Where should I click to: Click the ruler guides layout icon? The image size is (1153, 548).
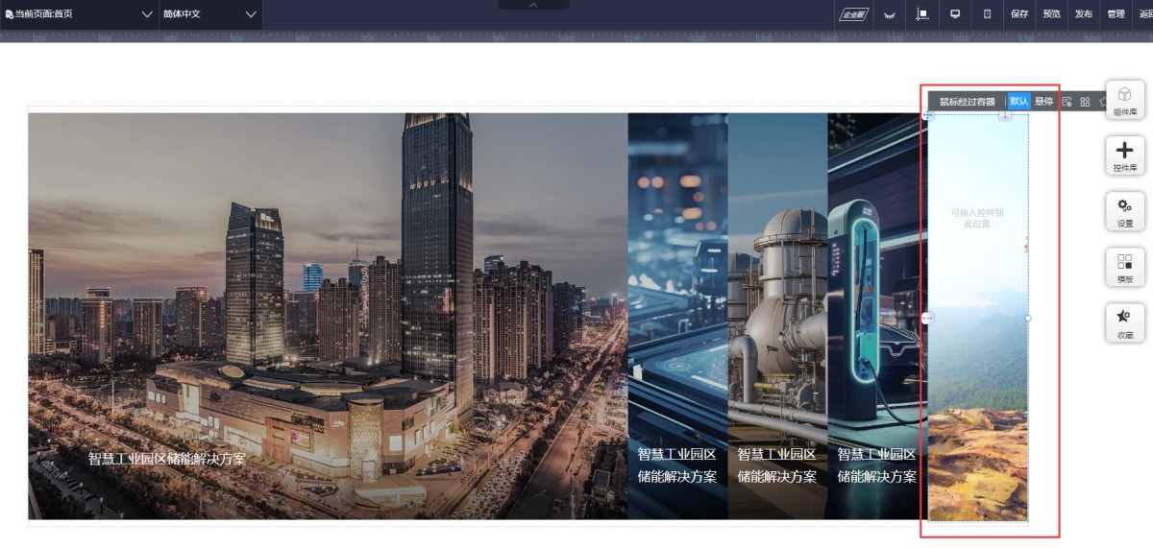[x=922, y=14]
